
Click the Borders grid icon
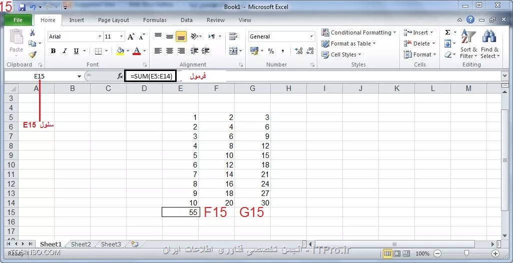(98, 51)
